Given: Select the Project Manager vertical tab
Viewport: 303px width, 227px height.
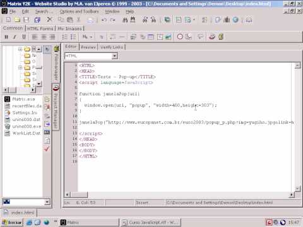Looking at the screenshot, I should [56, 107].
